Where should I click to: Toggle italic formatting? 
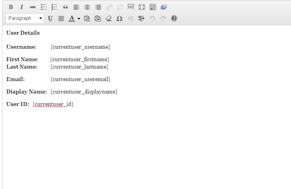tap(22, 7)
